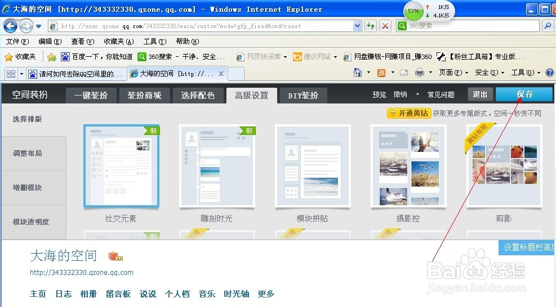Choose the 摄影控 layout thumbnail

[x=408, y=166]
